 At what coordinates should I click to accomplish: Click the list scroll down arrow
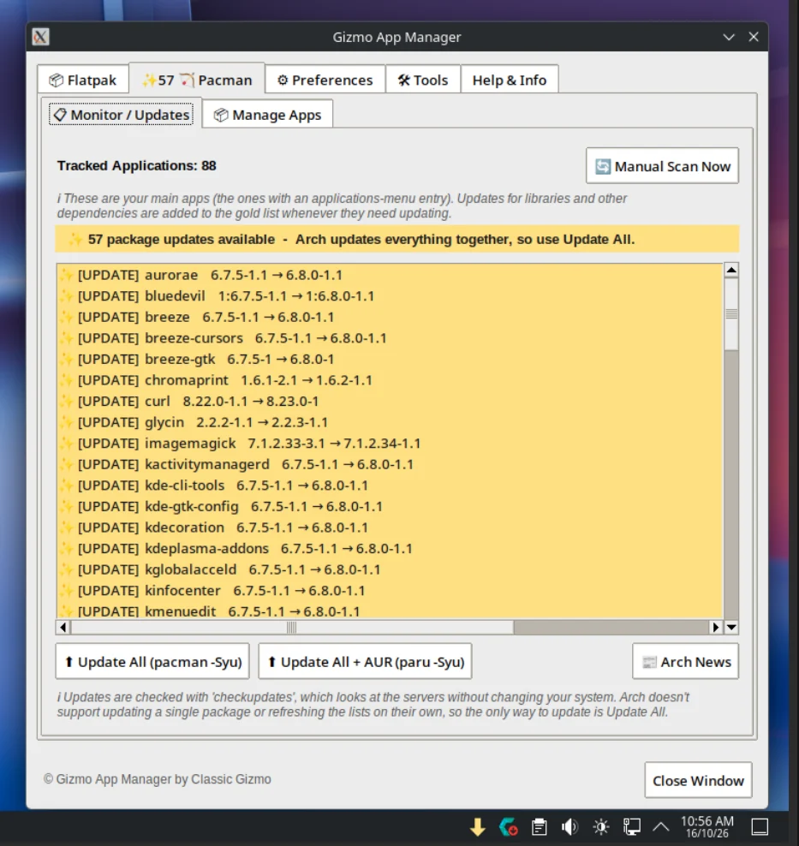click(x=731, y=627)
